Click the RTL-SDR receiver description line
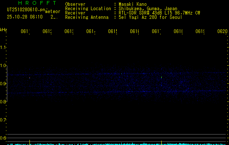Screen dimensions: 229x145 159,13
